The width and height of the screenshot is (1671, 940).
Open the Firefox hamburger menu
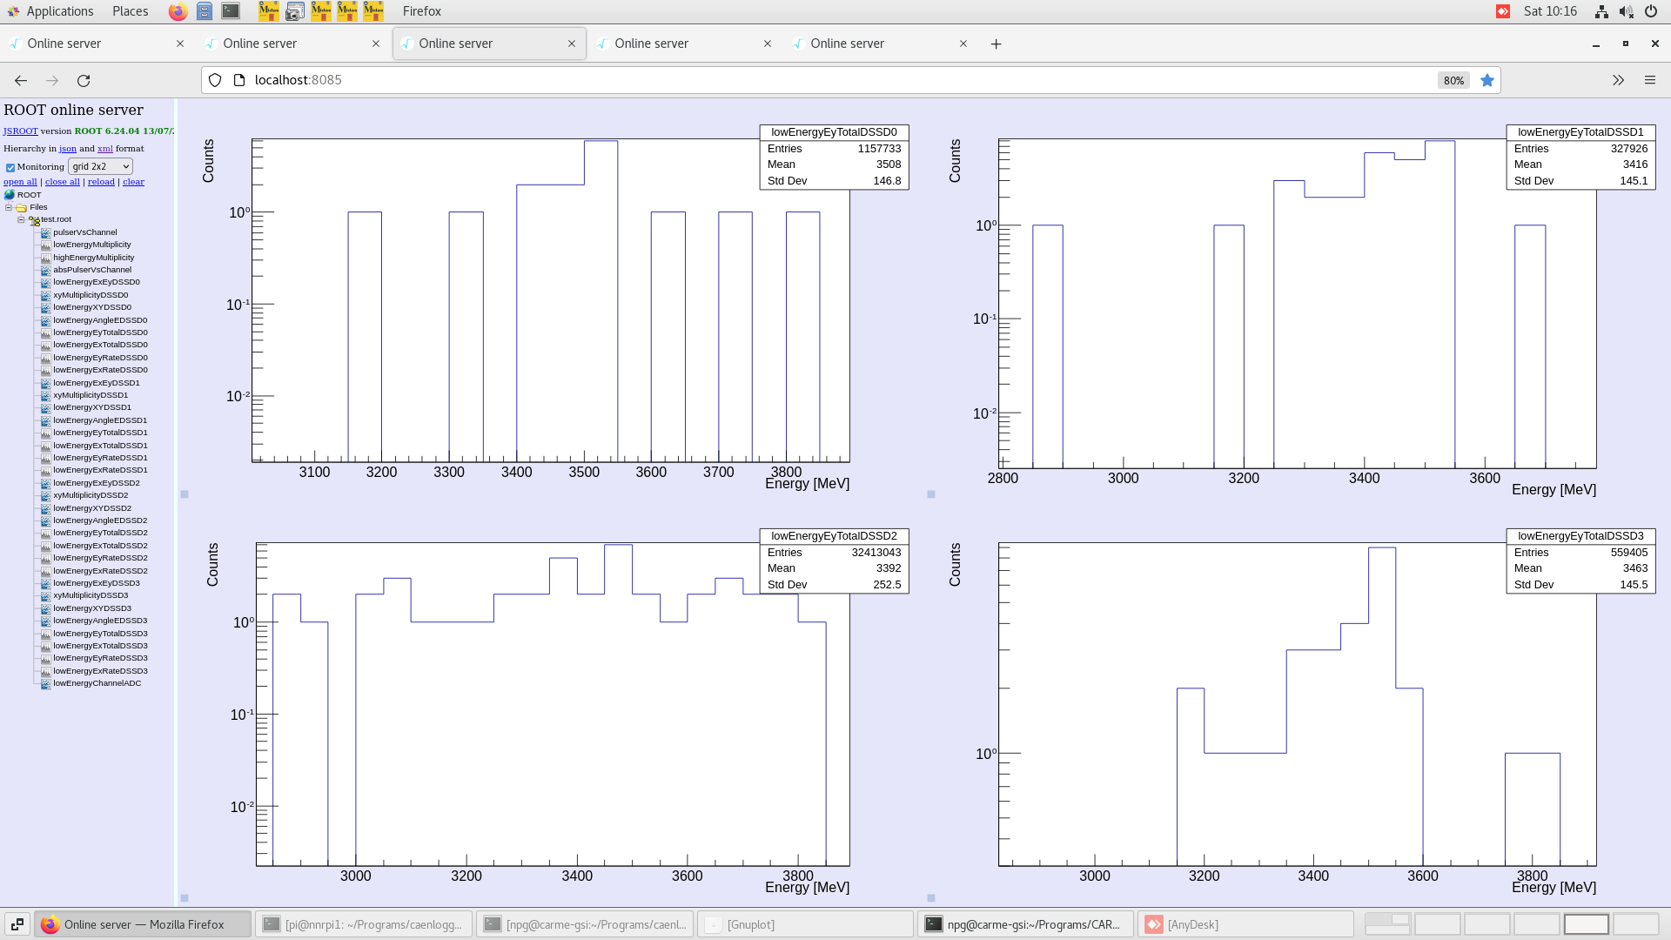(1649, 80)
